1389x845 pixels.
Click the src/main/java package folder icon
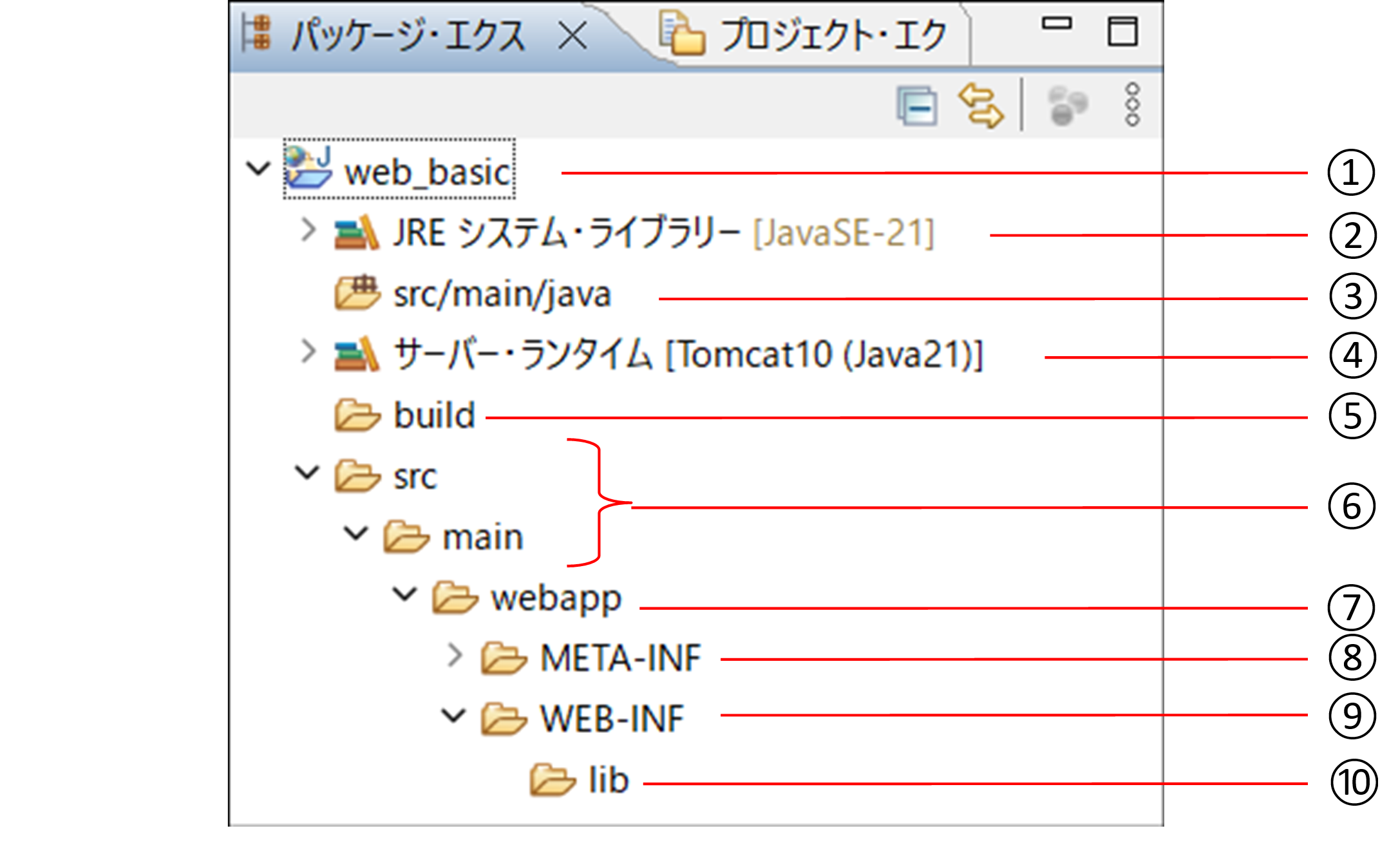[x=357, y=294]
